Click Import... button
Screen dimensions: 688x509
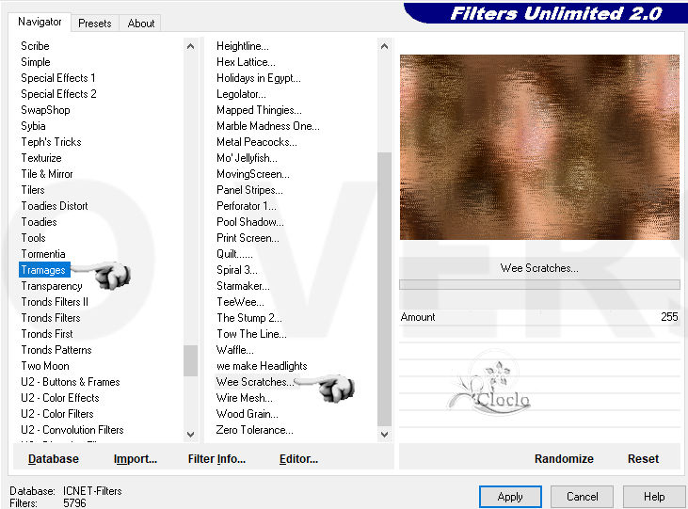point(136,458)
